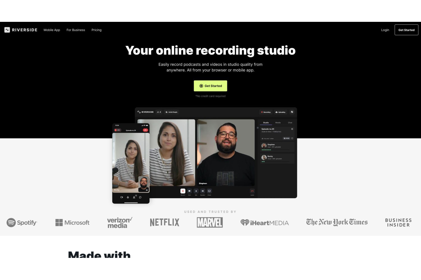421x280 pixels.
Task: Open the For Business menu item
Action: [76, 30]
